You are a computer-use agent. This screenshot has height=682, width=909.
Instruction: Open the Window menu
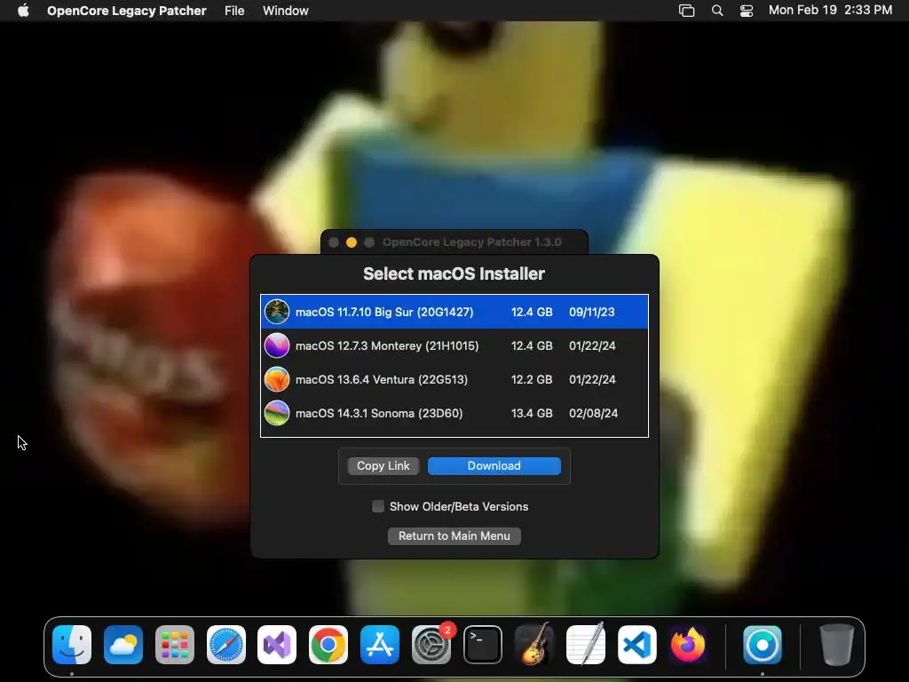click(x=285, y=11)
